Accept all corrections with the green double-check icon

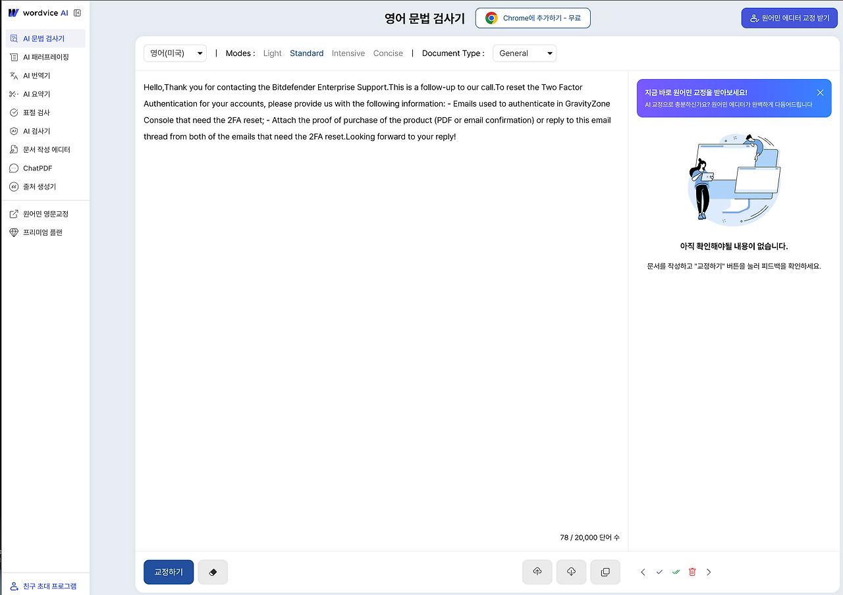tap(676, 571)
